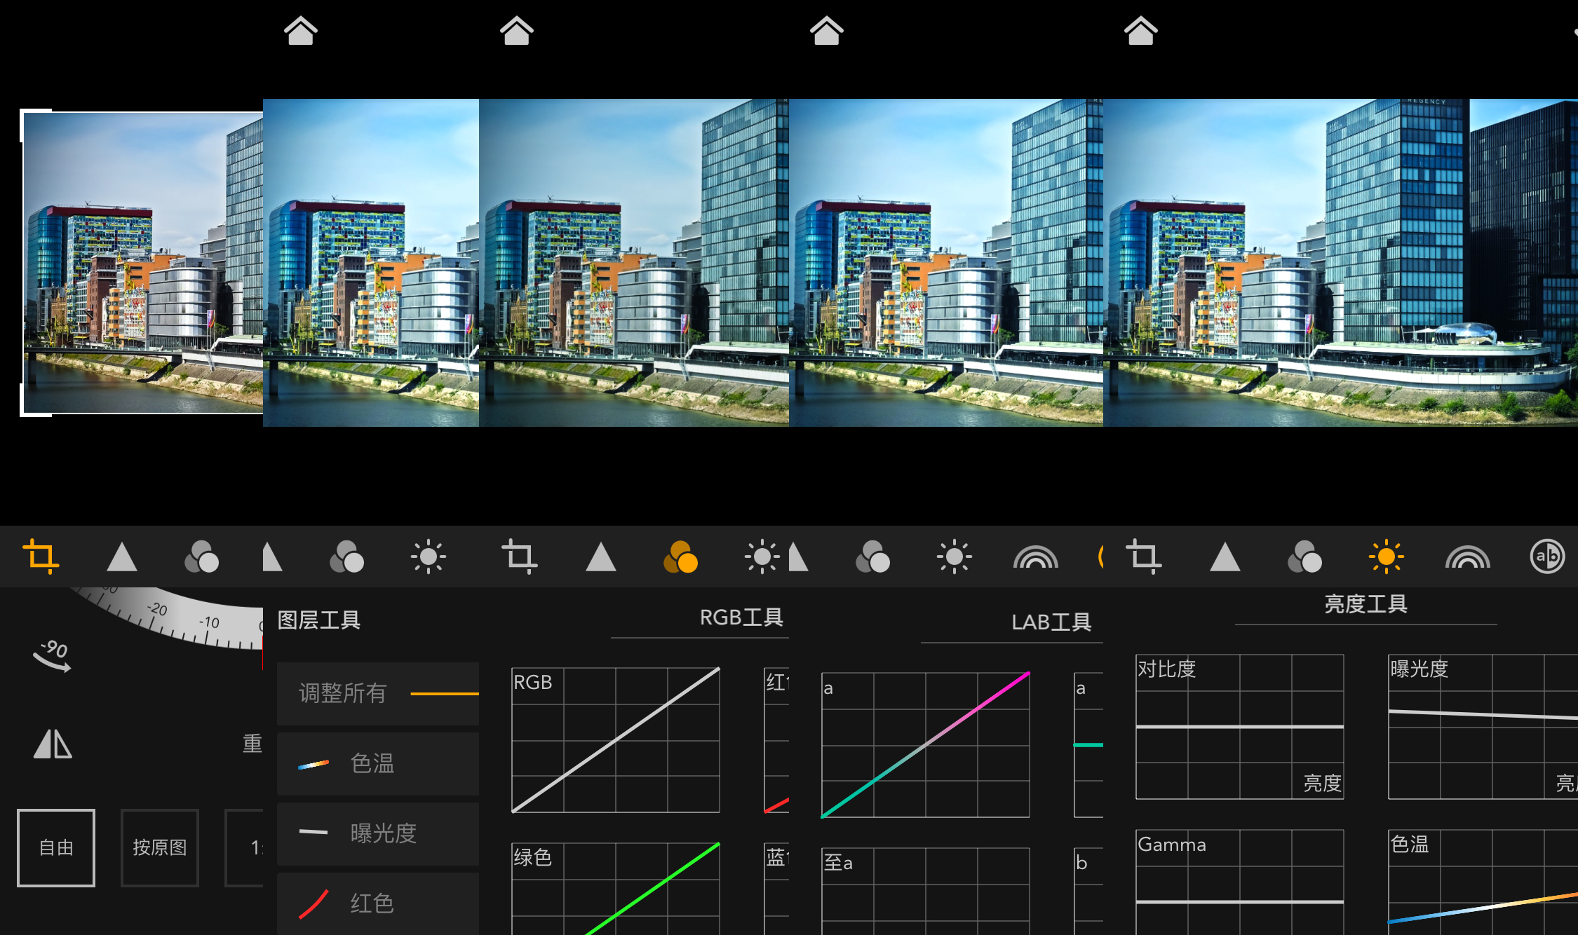Choose the 按原图 original crop ratio
The image size is (1578, 935).
pos(160,847)
